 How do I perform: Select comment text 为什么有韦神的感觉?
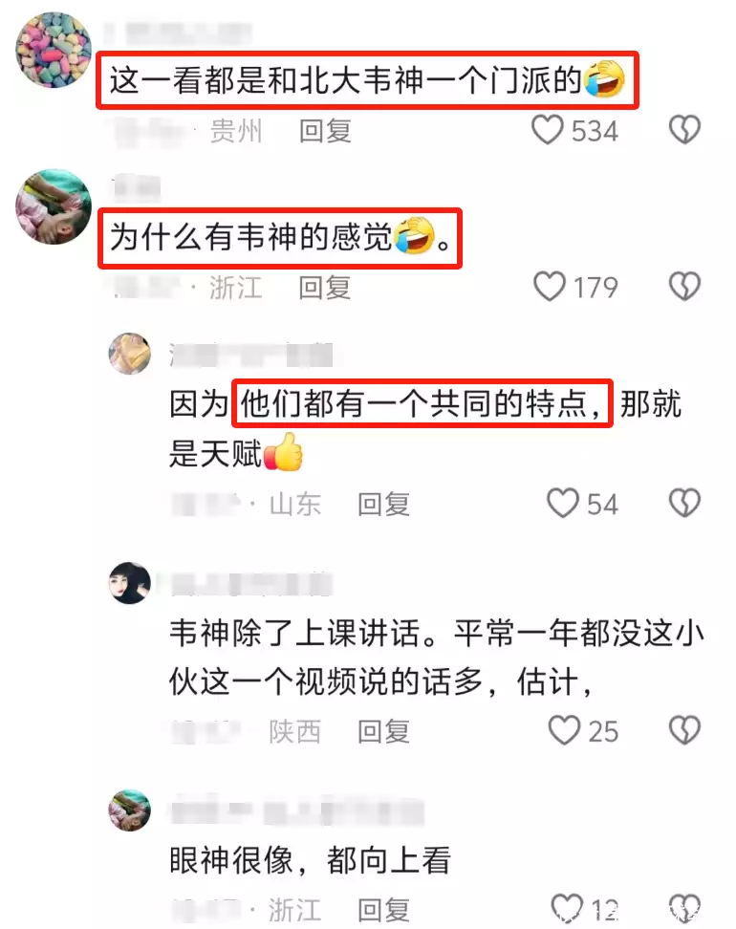[251, 238]
